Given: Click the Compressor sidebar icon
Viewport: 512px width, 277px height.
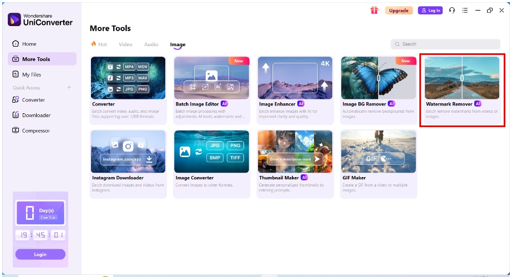Looking at the screenshot, I should pyautogui.click(x=16, y=130).
